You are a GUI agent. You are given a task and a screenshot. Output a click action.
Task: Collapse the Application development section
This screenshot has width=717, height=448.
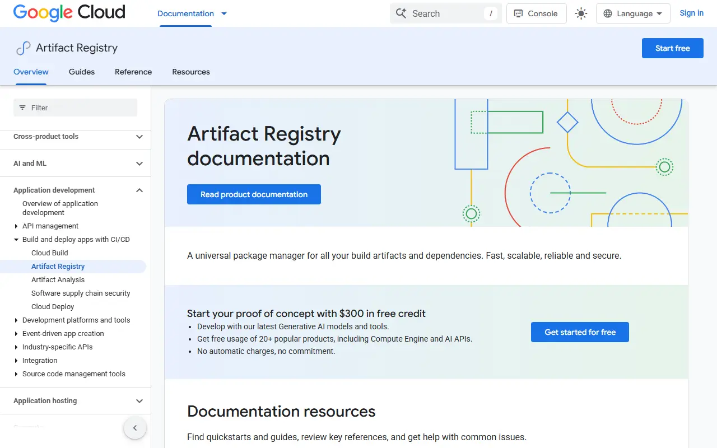[x=139, y=190]
